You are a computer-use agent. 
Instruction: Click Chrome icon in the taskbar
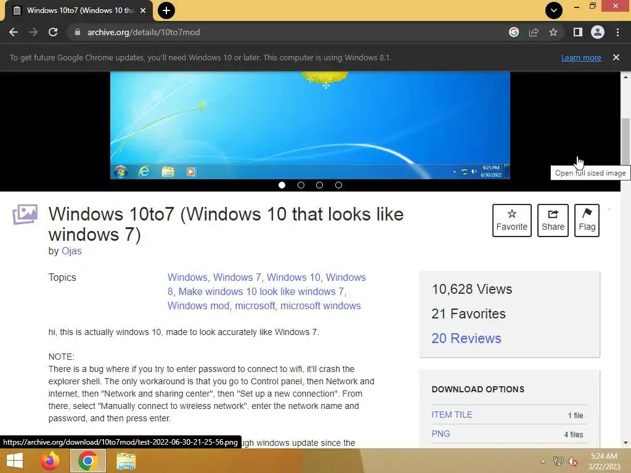pos(88,461)
